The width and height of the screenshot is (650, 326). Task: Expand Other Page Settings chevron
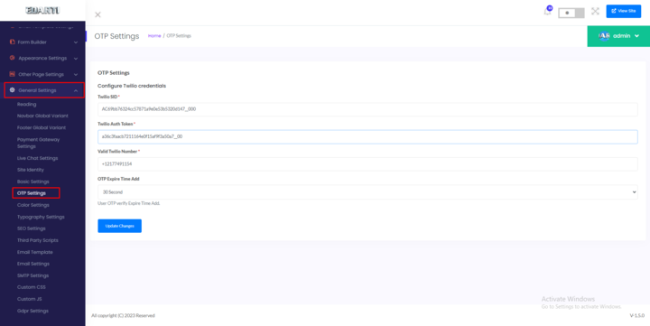(x=76, y=75)
